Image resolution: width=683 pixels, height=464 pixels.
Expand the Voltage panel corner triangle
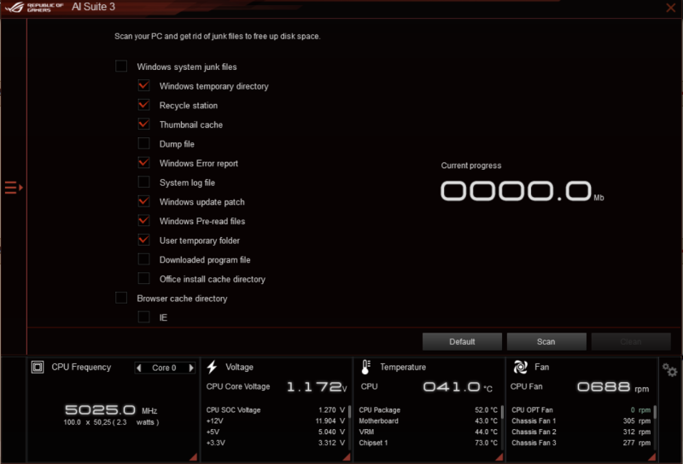coord(347,457)
